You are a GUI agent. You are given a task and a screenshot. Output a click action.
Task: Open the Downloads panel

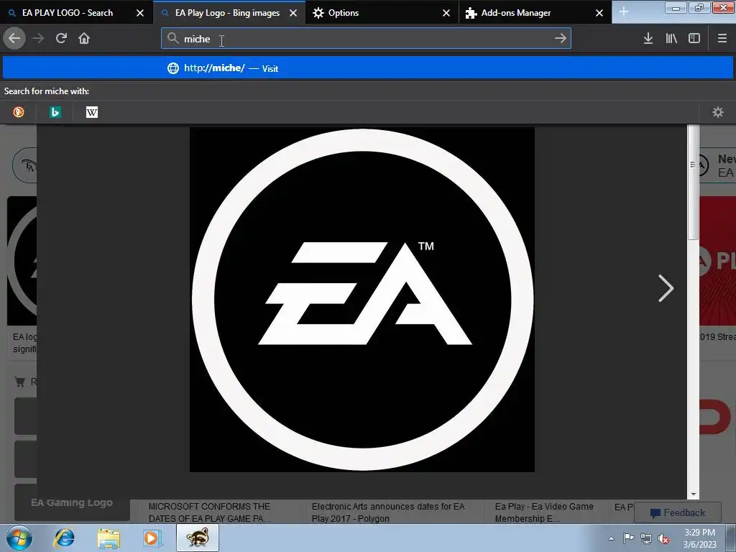[x=648, y=39]
